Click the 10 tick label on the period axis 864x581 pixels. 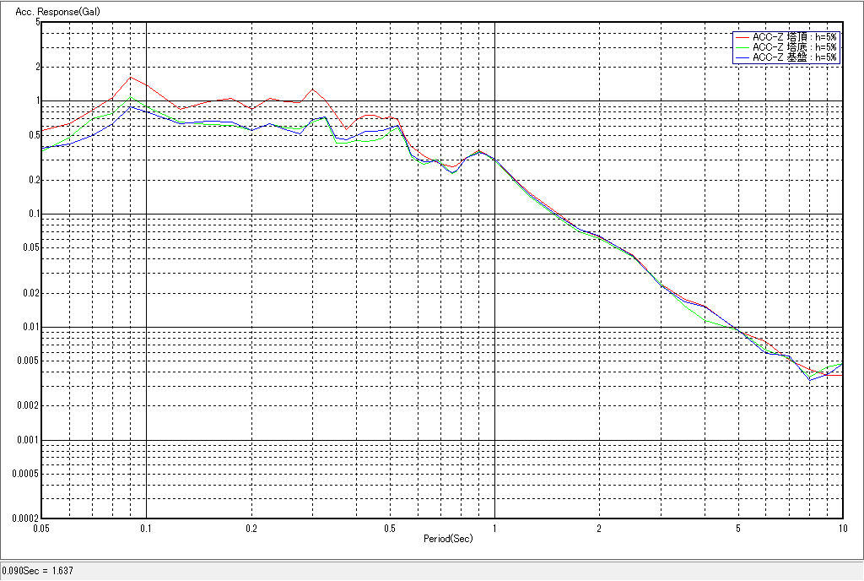(841, 529)
